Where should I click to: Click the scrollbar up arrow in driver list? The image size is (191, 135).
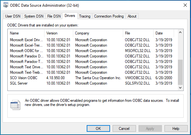(180, 32)
